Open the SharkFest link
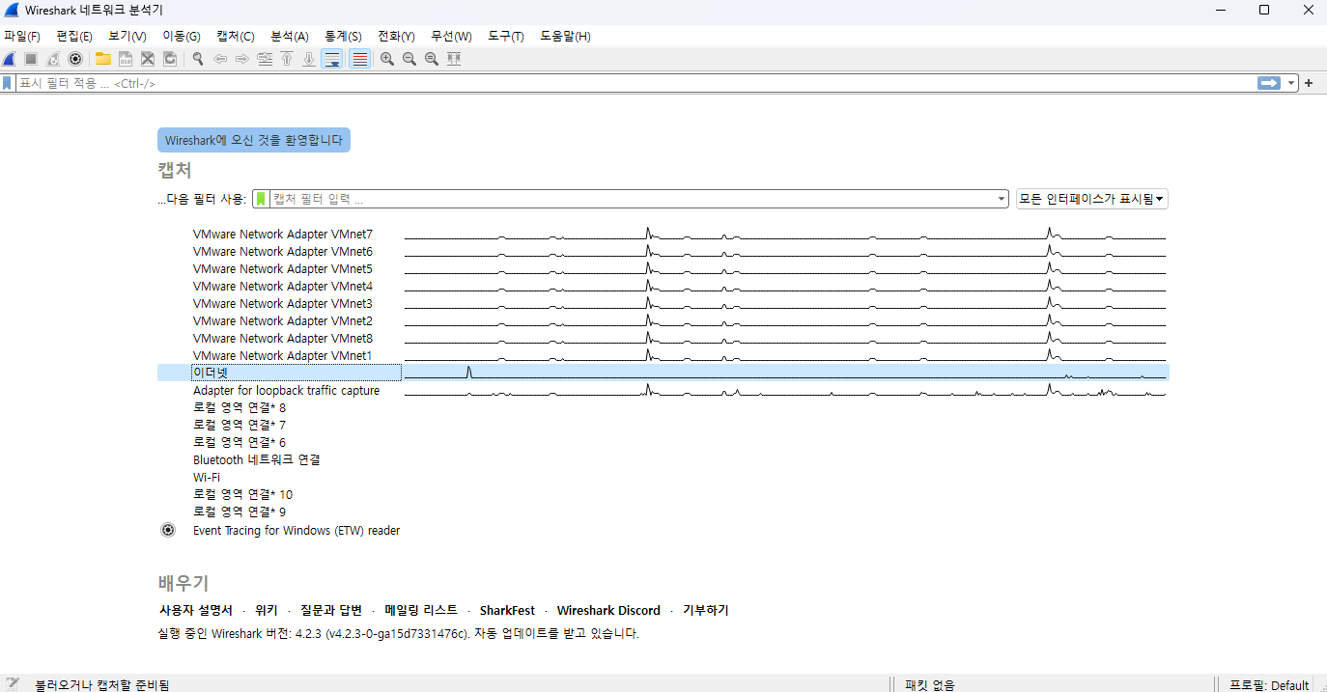The height and width of the screenshot is (692, 1327). [x=507, y=611]
